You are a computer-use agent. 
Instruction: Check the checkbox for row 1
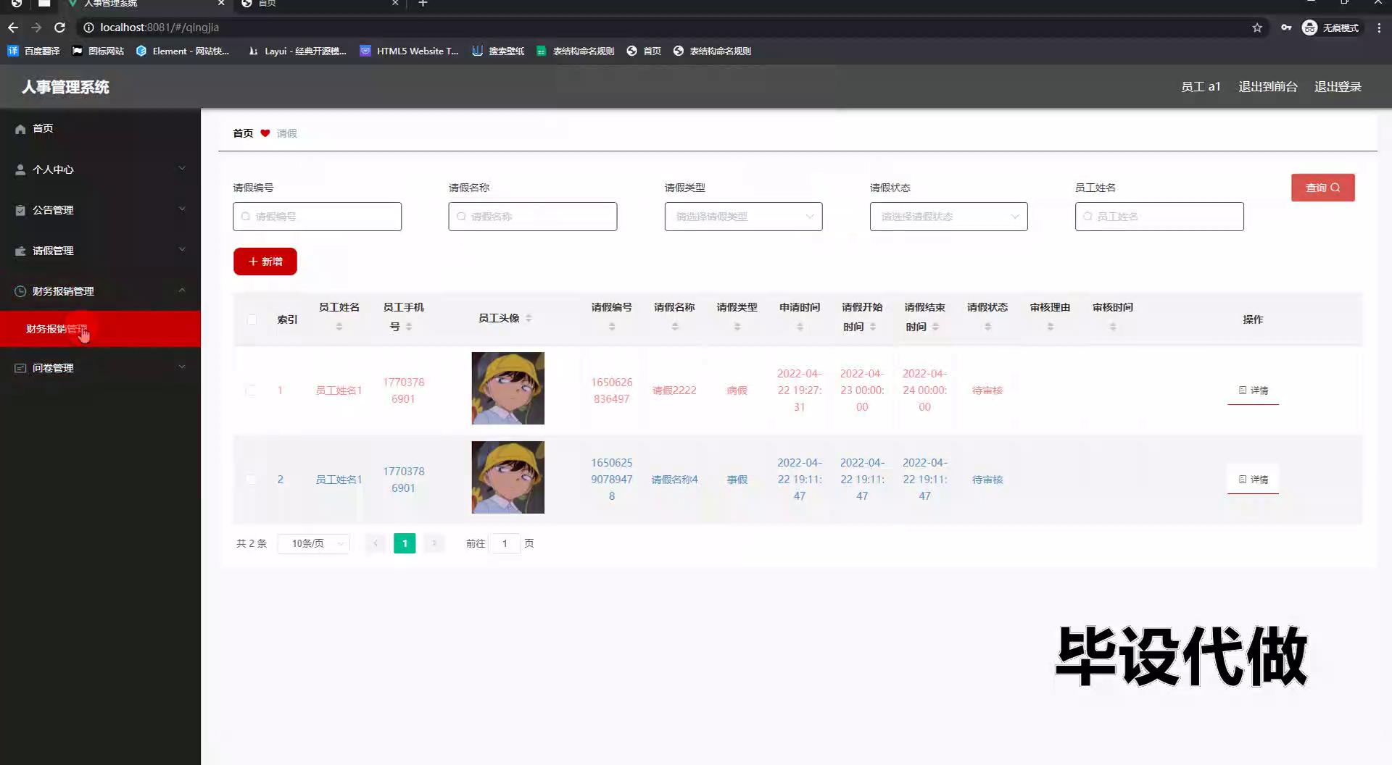point(251,390)
